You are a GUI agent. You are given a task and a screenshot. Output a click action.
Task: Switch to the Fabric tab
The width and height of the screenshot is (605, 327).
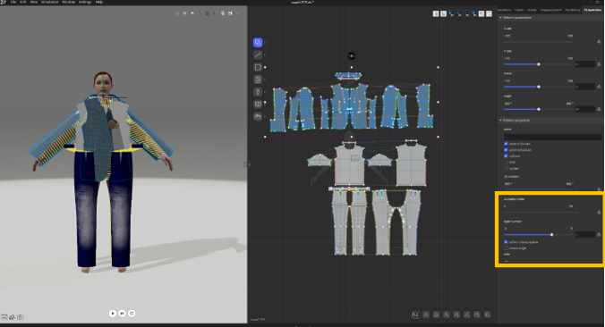(519, 10)
